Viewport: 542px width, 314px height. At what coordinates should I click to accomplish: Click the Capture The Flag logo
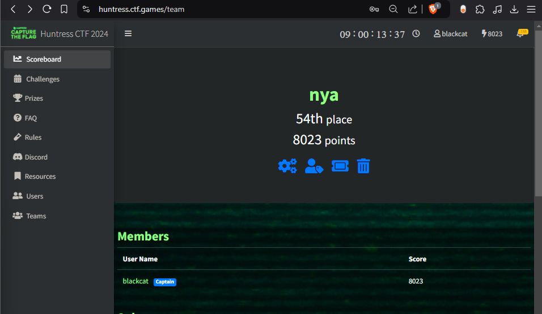click(x=23, y=33)
